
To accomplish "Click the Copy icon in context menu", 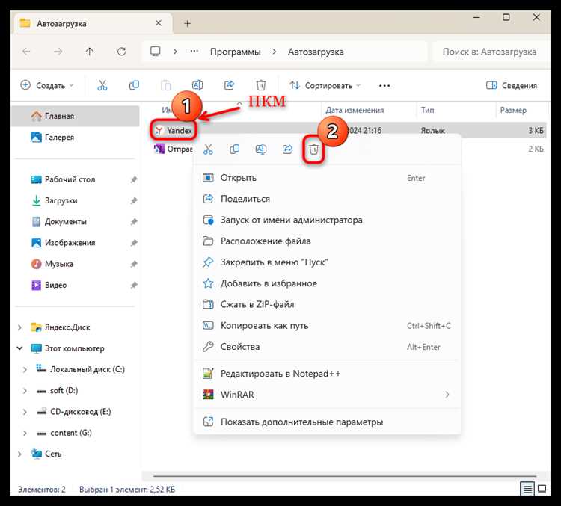I will pos(234,149).
